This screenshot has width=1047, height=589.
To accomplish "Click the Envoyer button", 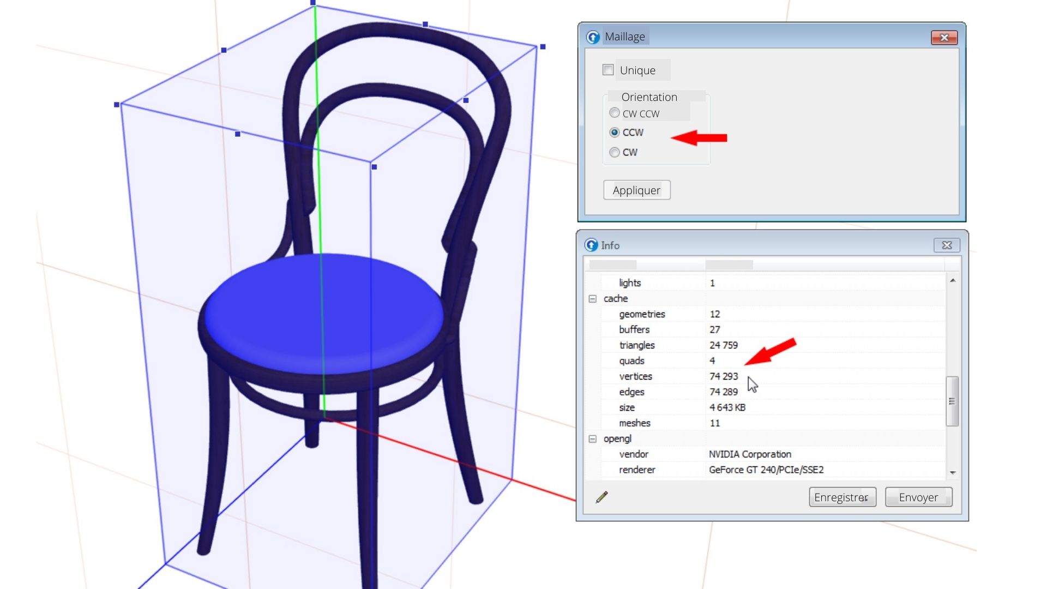I will [x=918, y=497].
